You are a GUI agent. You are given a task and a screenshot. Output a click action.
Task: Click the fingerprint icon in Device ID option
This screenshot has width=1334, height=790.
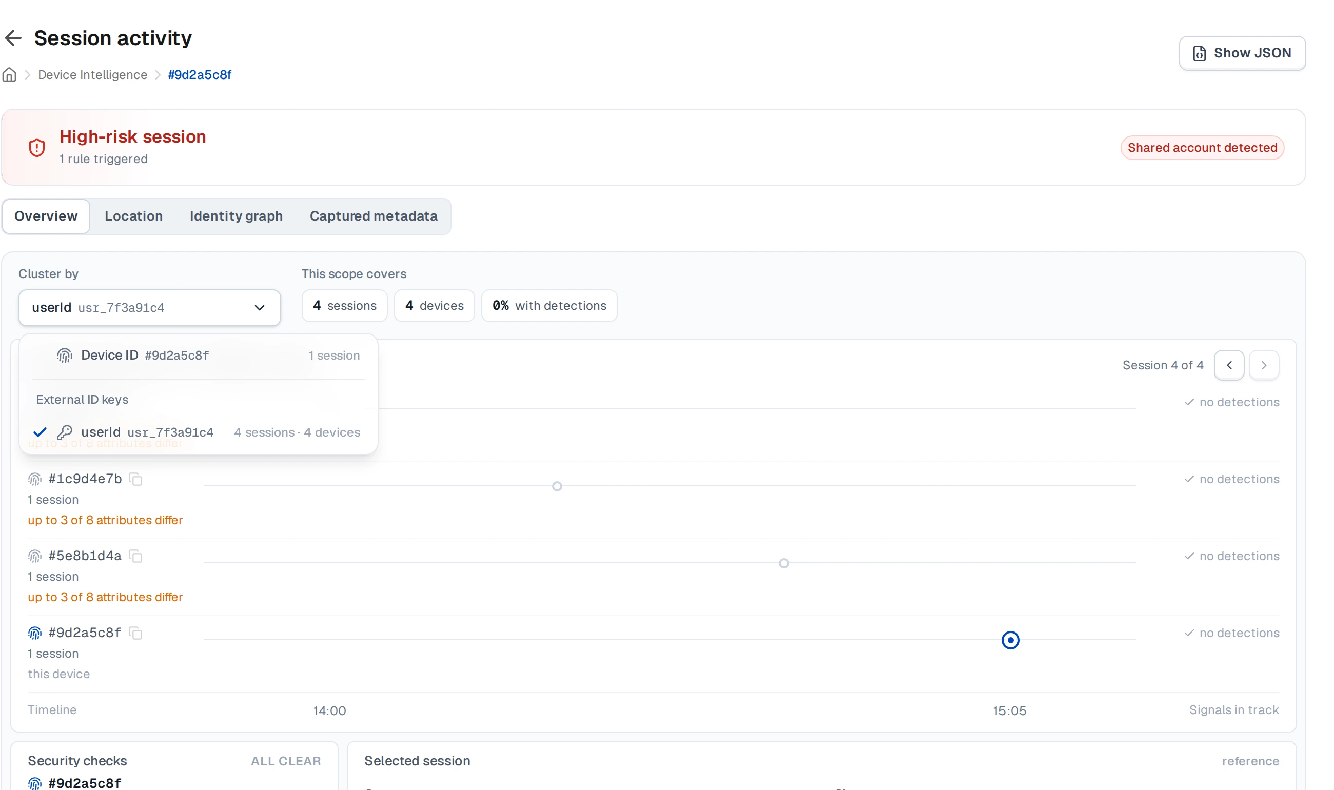tap(65, 355)
